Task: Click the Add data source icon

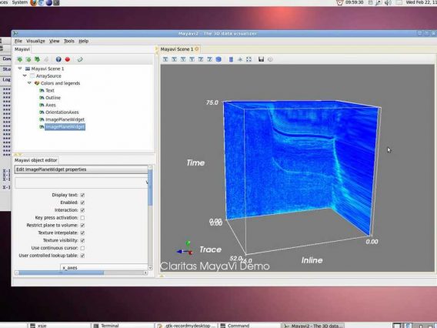Action: point(19,59)
